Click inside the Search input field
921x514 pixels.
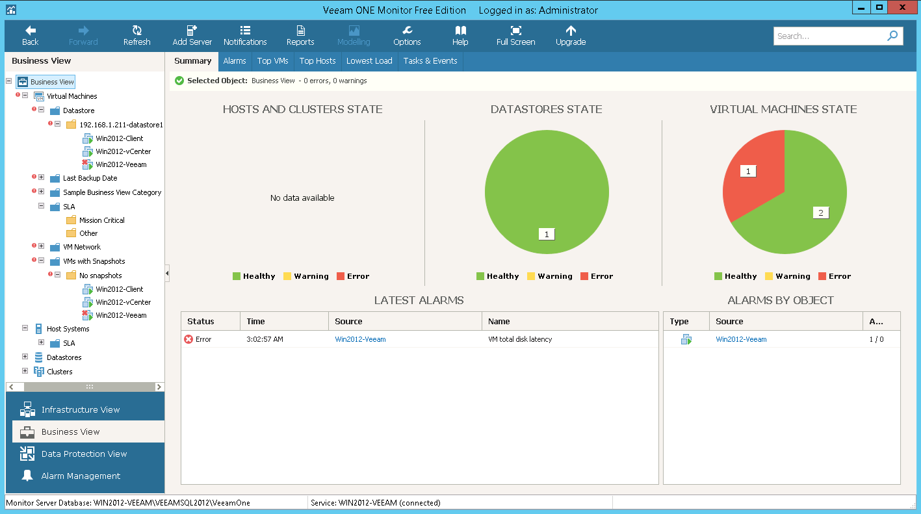click(x=829, y=36)
